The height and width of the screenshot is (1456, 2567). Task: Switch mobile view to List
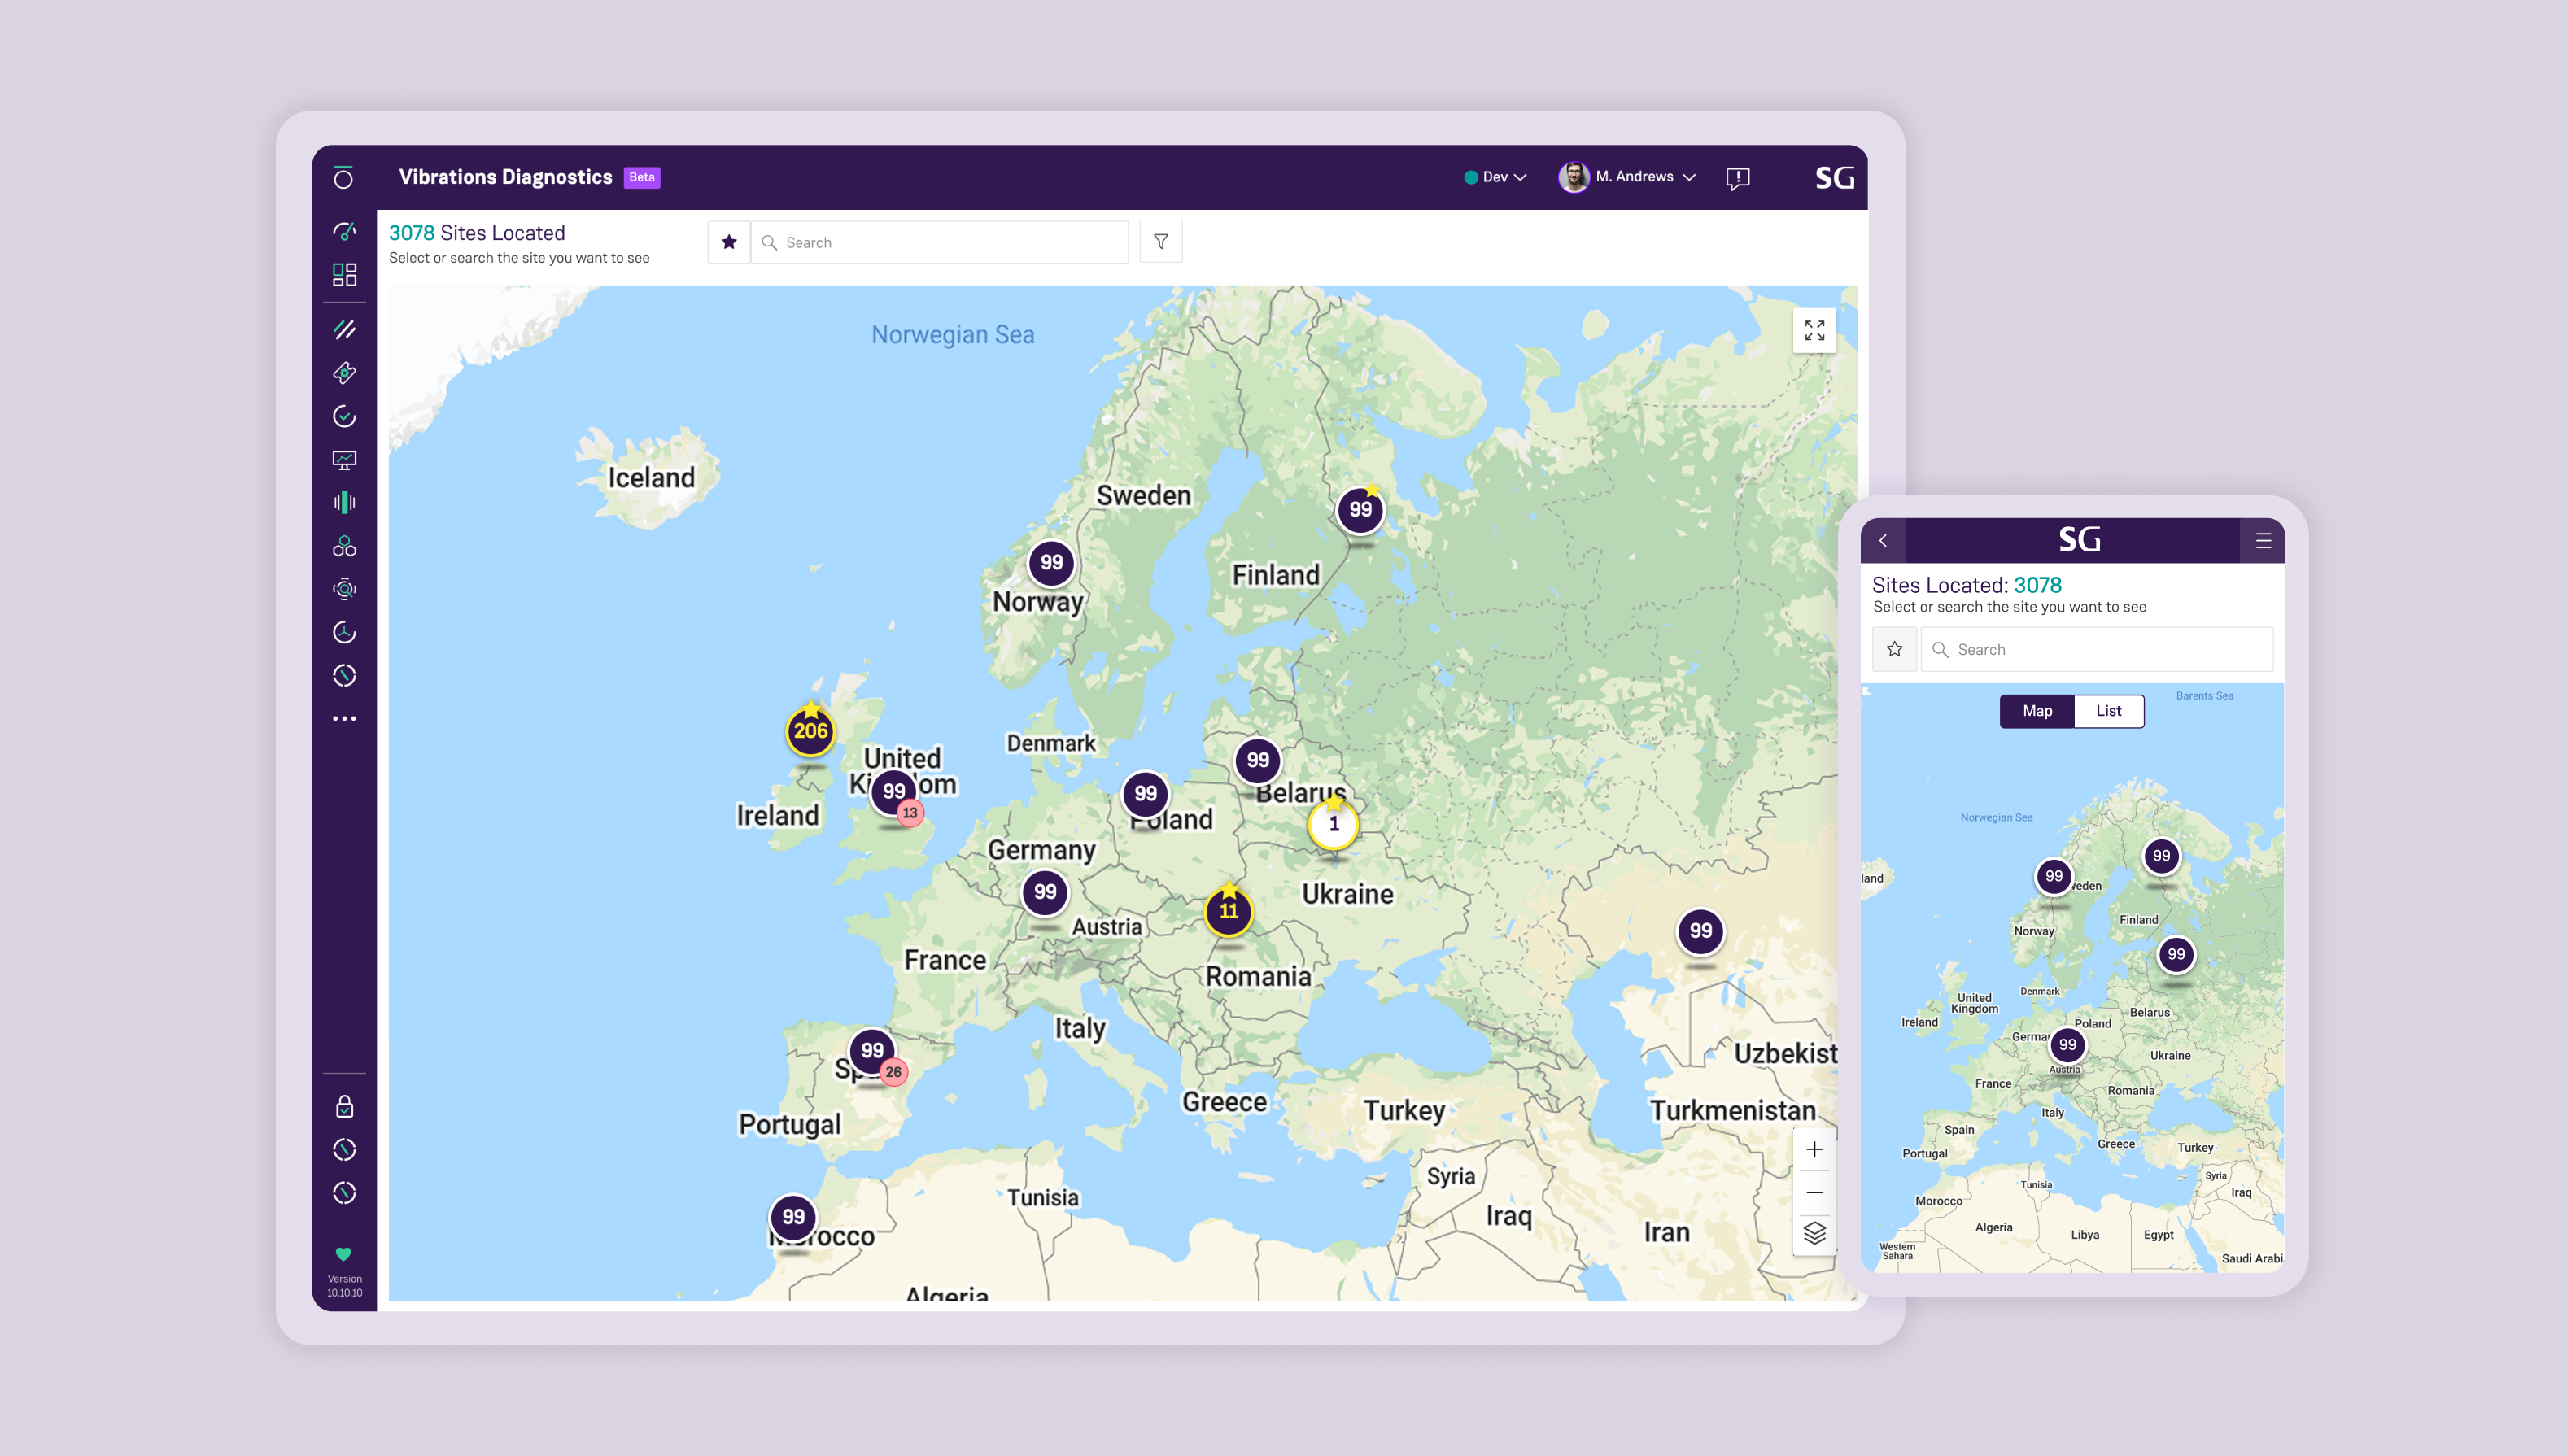click(x=2108, y=711)
